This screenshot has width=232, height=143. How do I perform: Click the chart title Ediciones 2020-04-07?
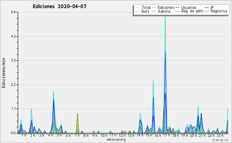click(x=60, y=7)
